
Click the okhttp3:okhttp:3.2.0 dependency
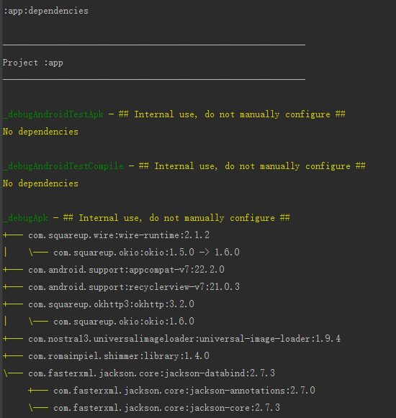tap(112, 304)
